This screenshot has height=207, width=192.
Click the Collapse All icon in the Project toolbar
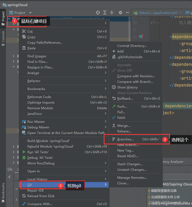click(x=112, y=13)
